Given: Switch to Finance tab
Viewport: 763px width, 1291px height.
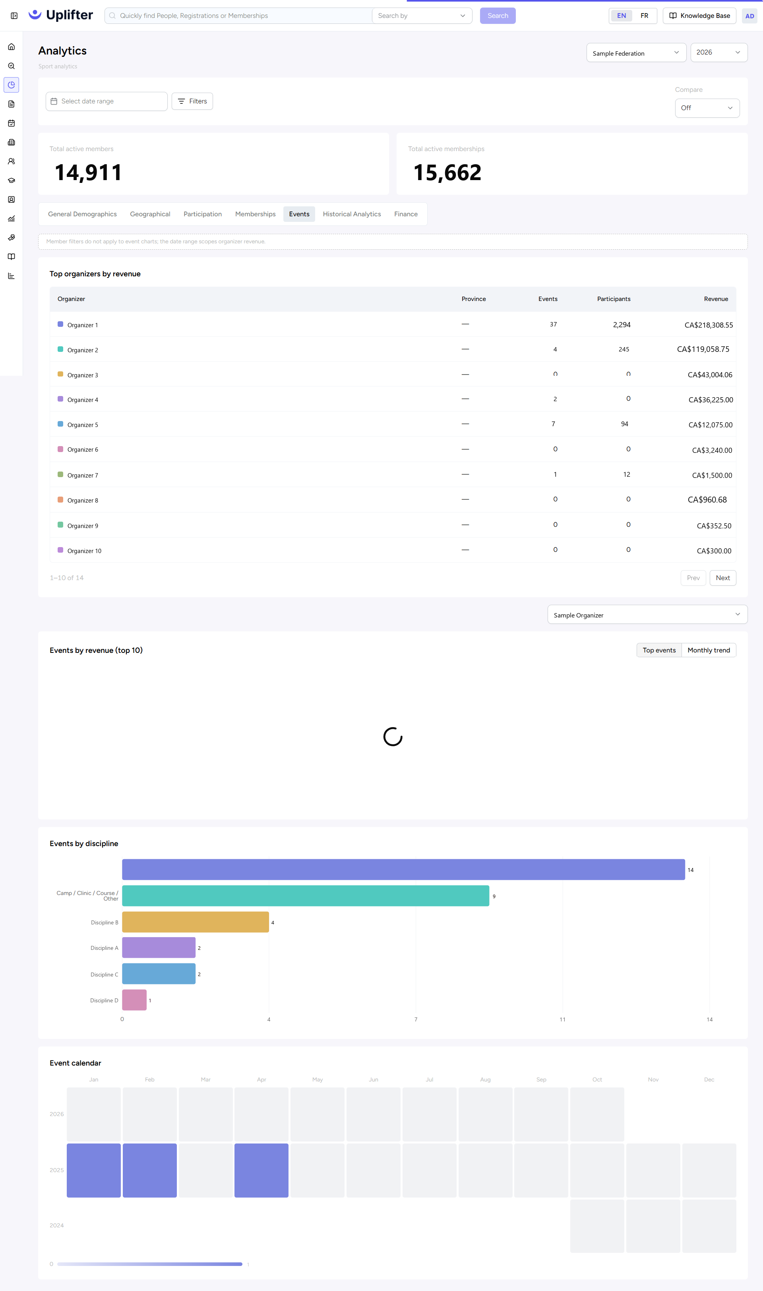Looking at the screenshot, I should 406,214.
